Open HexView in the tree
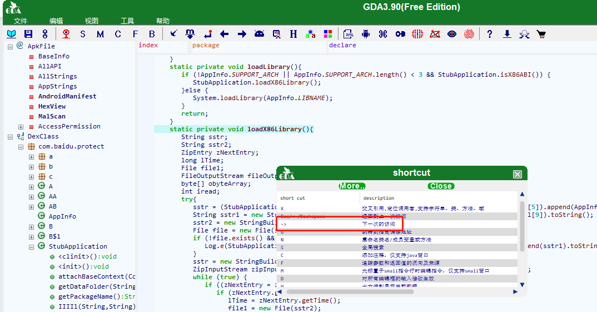The image size is (597, 312). 52,106
